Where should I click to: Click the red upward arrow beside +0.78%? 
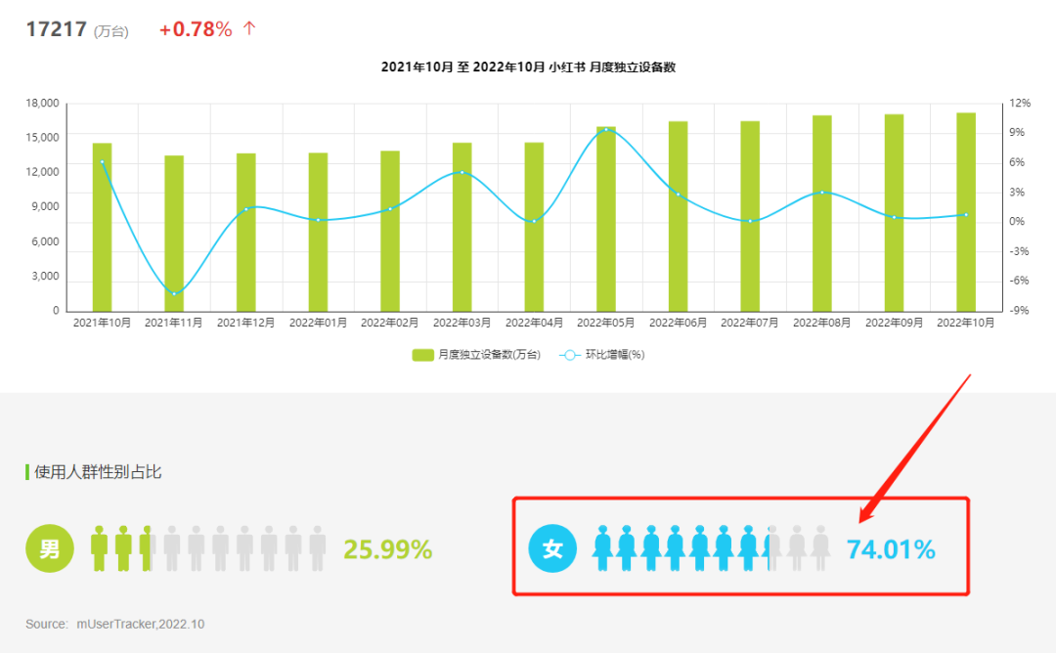[249, 28]
